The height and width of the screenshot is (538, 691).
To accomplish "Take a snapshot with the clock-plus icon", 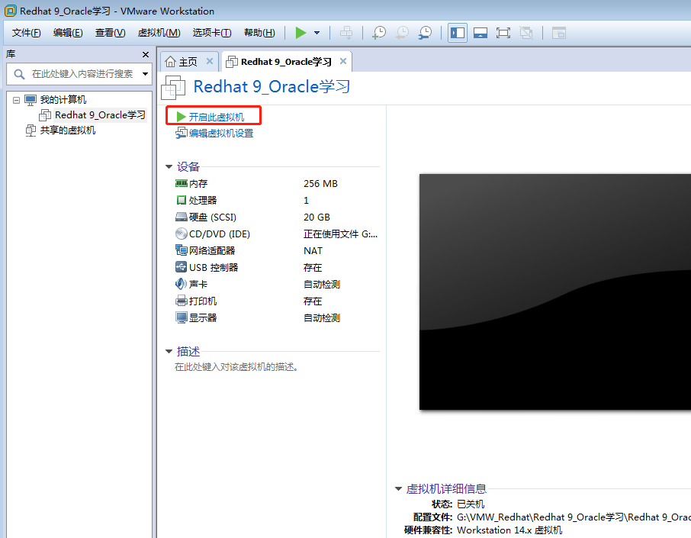I will pos(378,33).
